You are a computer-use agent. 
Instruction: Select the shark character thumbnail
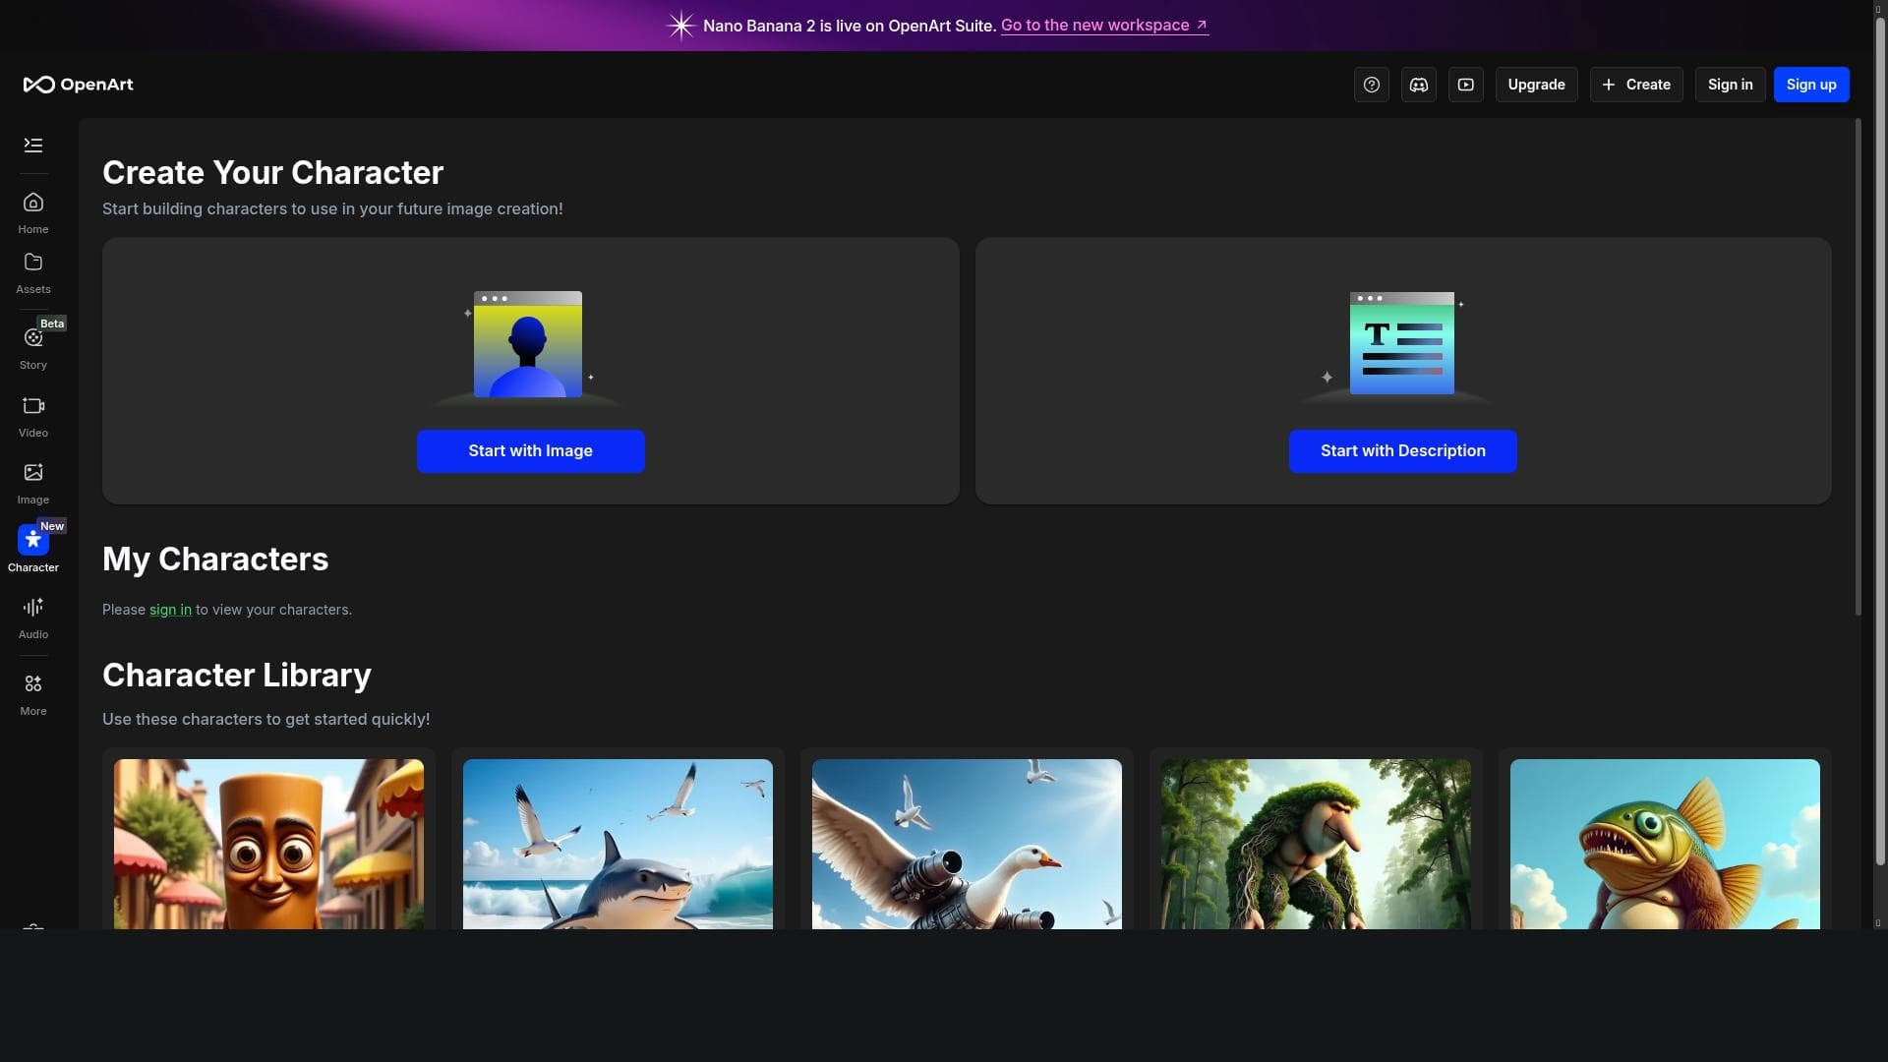[618, 844]
